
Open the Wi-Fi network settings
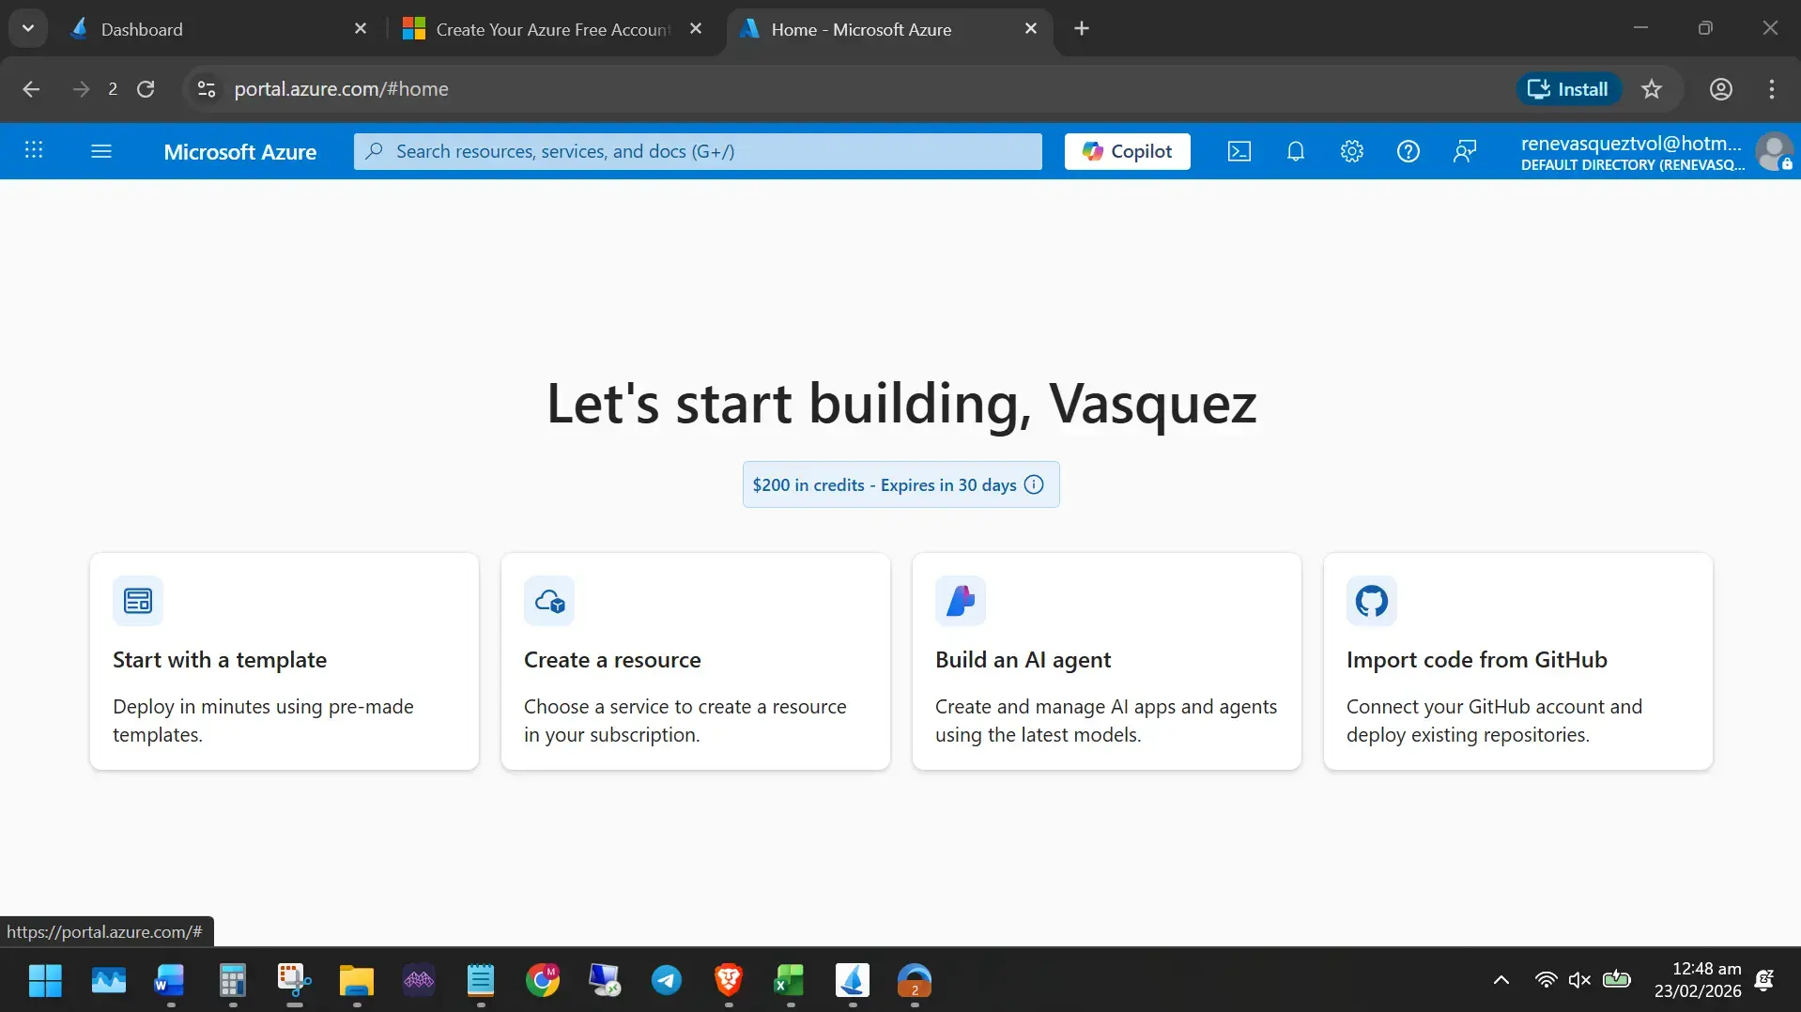pyautogui.click(x=1546, y=980)
